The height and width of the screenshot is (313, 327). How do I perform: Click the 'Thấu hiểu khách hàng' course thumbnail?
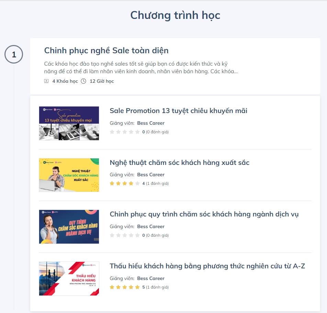point(69,278)
